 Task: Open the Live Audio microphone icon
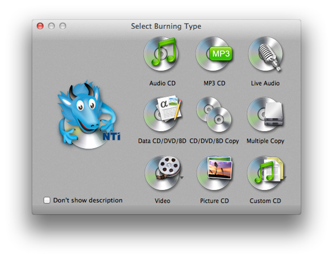point(265,54)
